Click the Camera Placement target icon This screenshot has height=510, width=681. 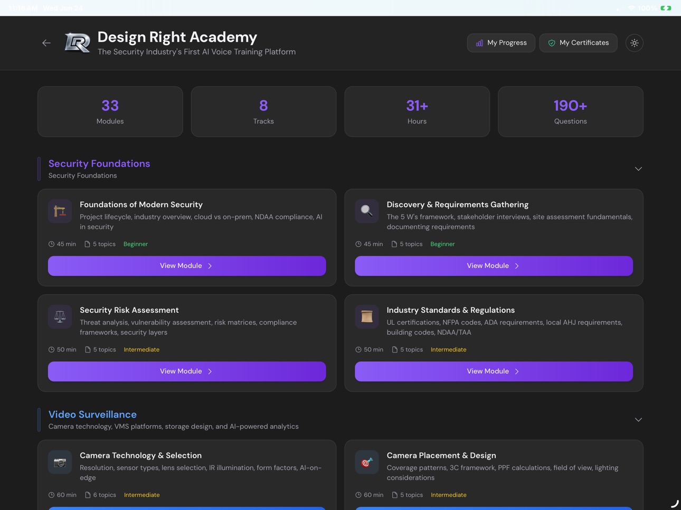pyautogui.click(x=367, y=463)
